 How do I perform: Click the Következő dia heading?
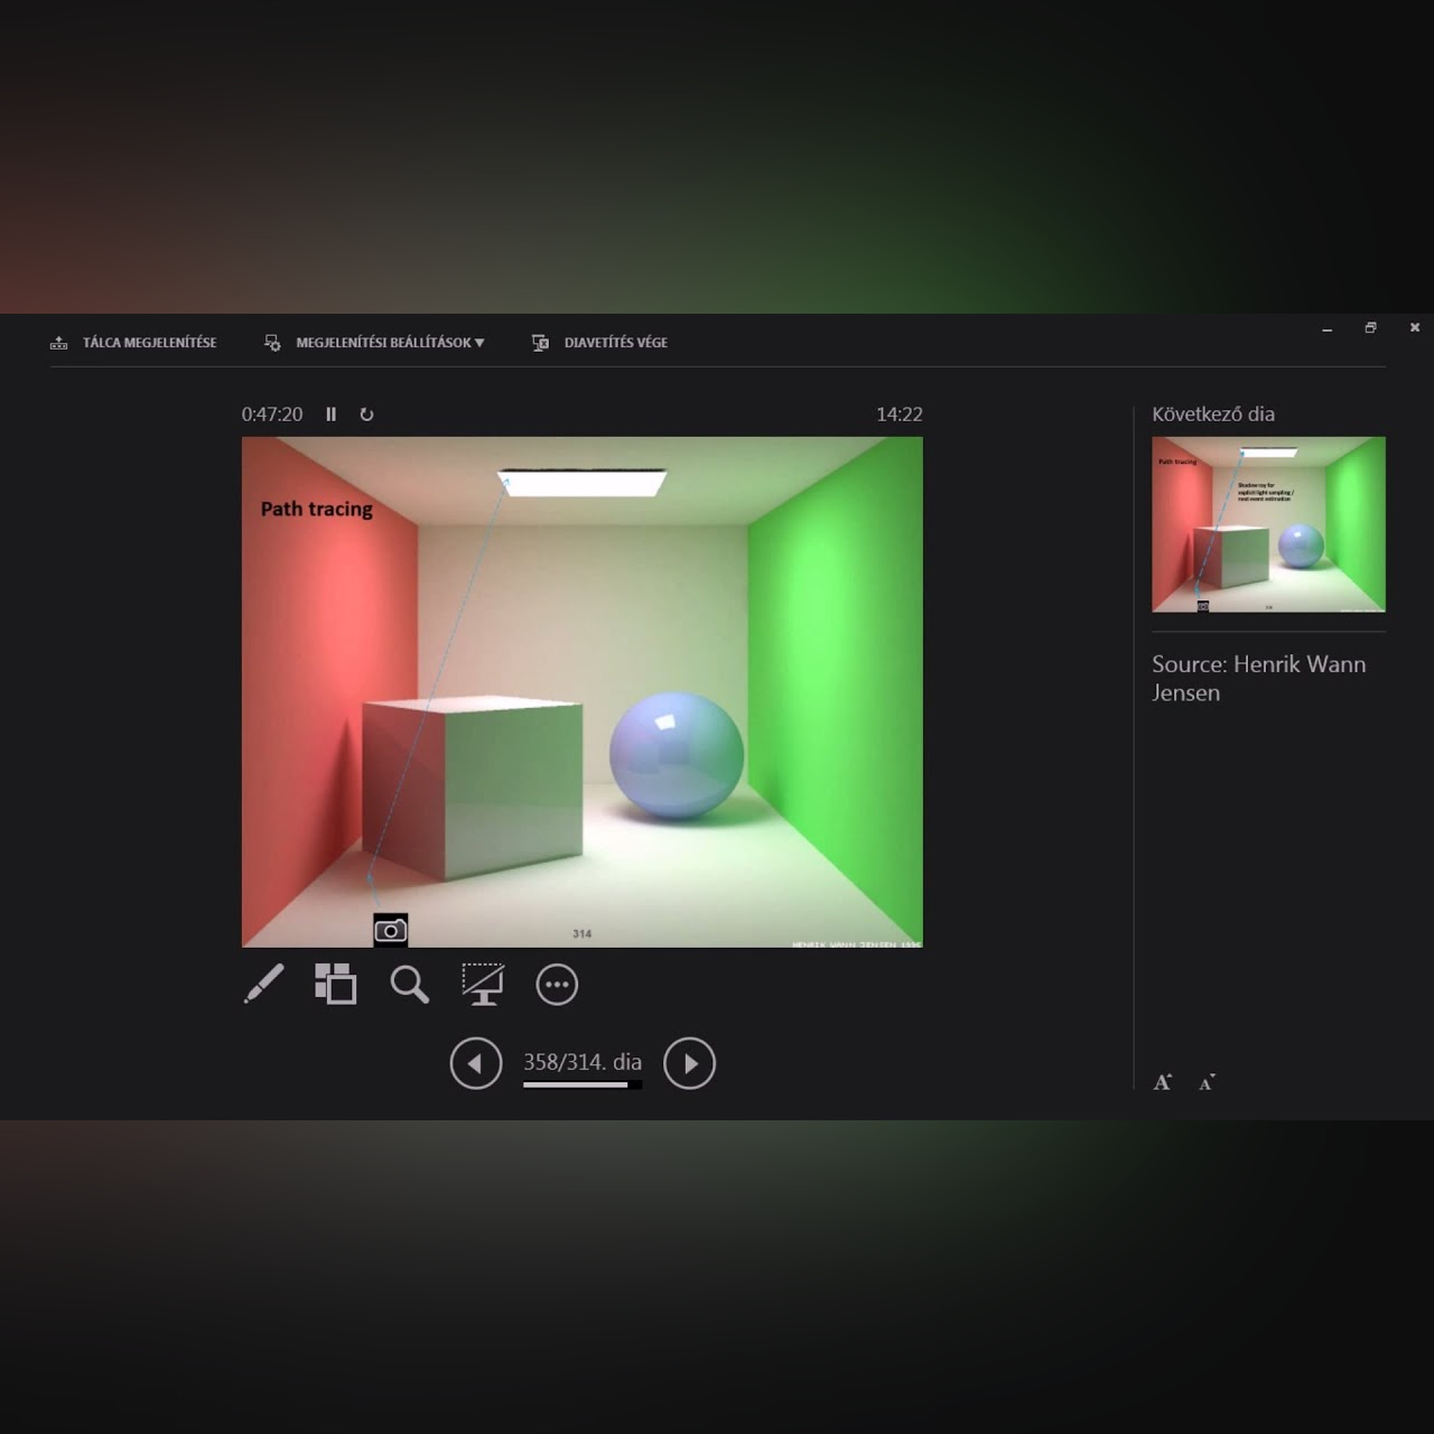tap(1213, 413)
